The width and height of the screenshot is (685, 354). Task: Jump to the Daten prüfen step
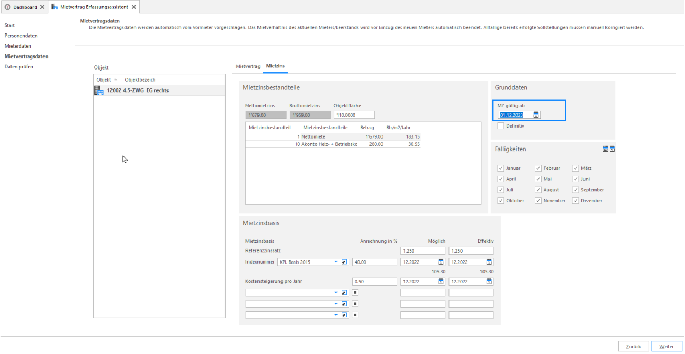[19, 67]
